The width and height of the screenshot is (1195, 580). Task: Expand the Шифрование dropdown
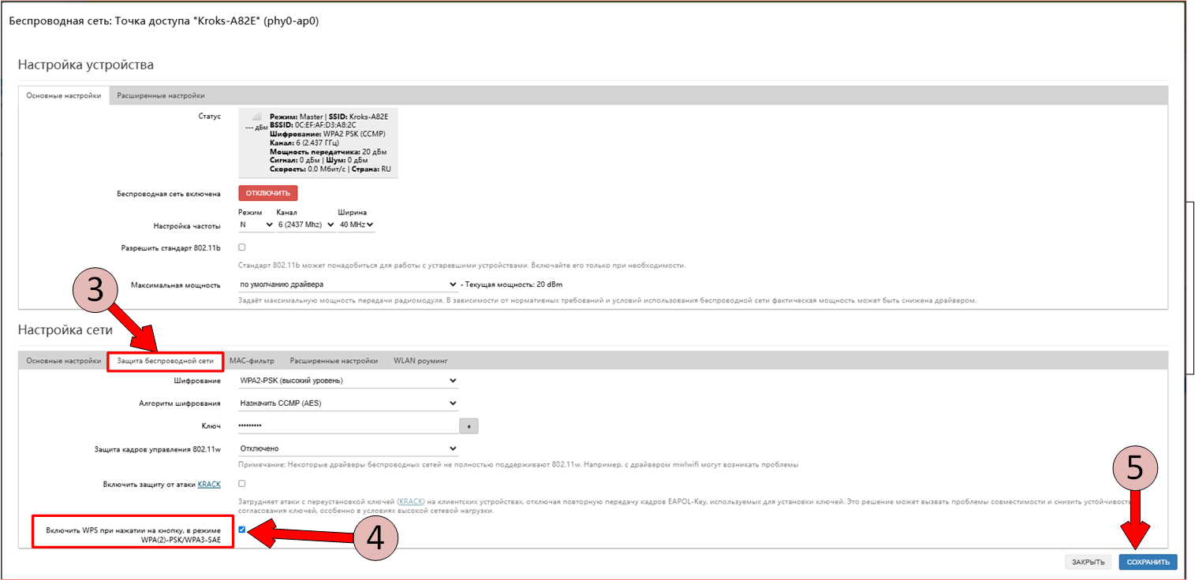pyautogui.click(x=347, y=381)
